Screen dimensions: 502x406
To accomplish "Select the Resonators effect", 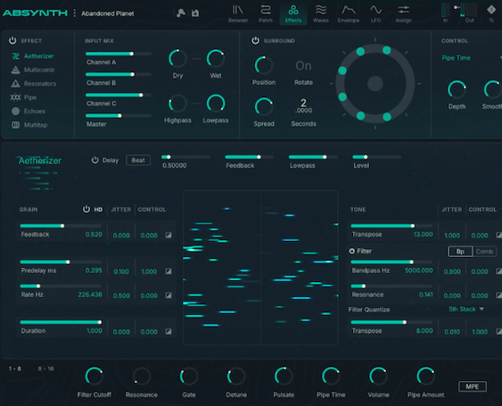I will [x=34, y=84].
